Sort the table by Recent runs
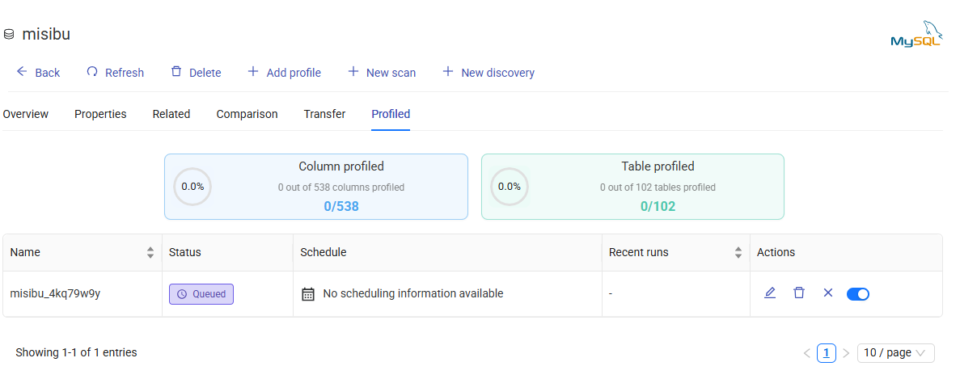The height and width of the screenshot is (379, 960). (x=738, y=253)
